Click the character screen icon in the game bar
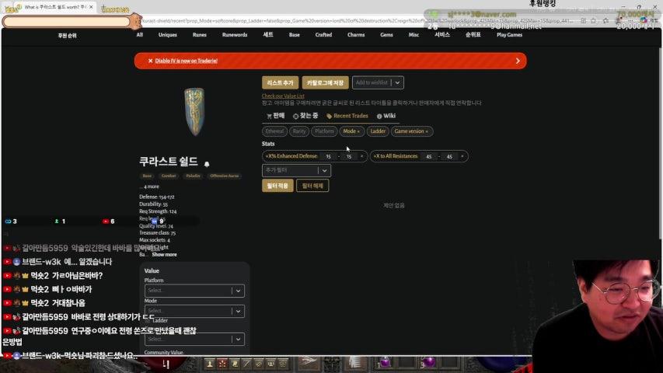 (210, 363)
